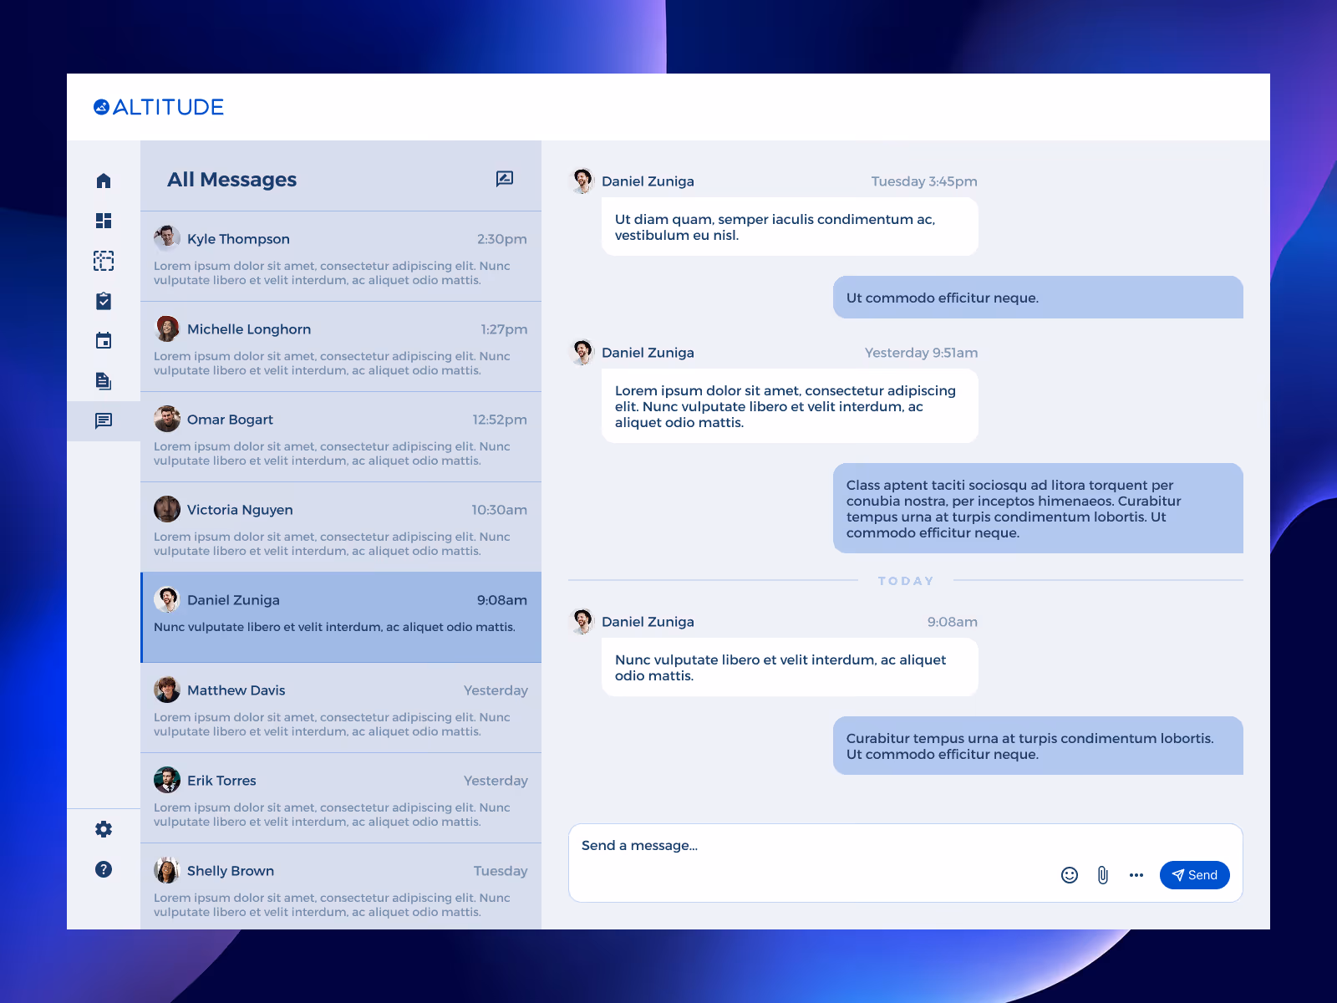The height and width of the screenshot is (1003, 1337).
Task: Open Michelle Longhorn conversation
Action: [x=341, y=347]
